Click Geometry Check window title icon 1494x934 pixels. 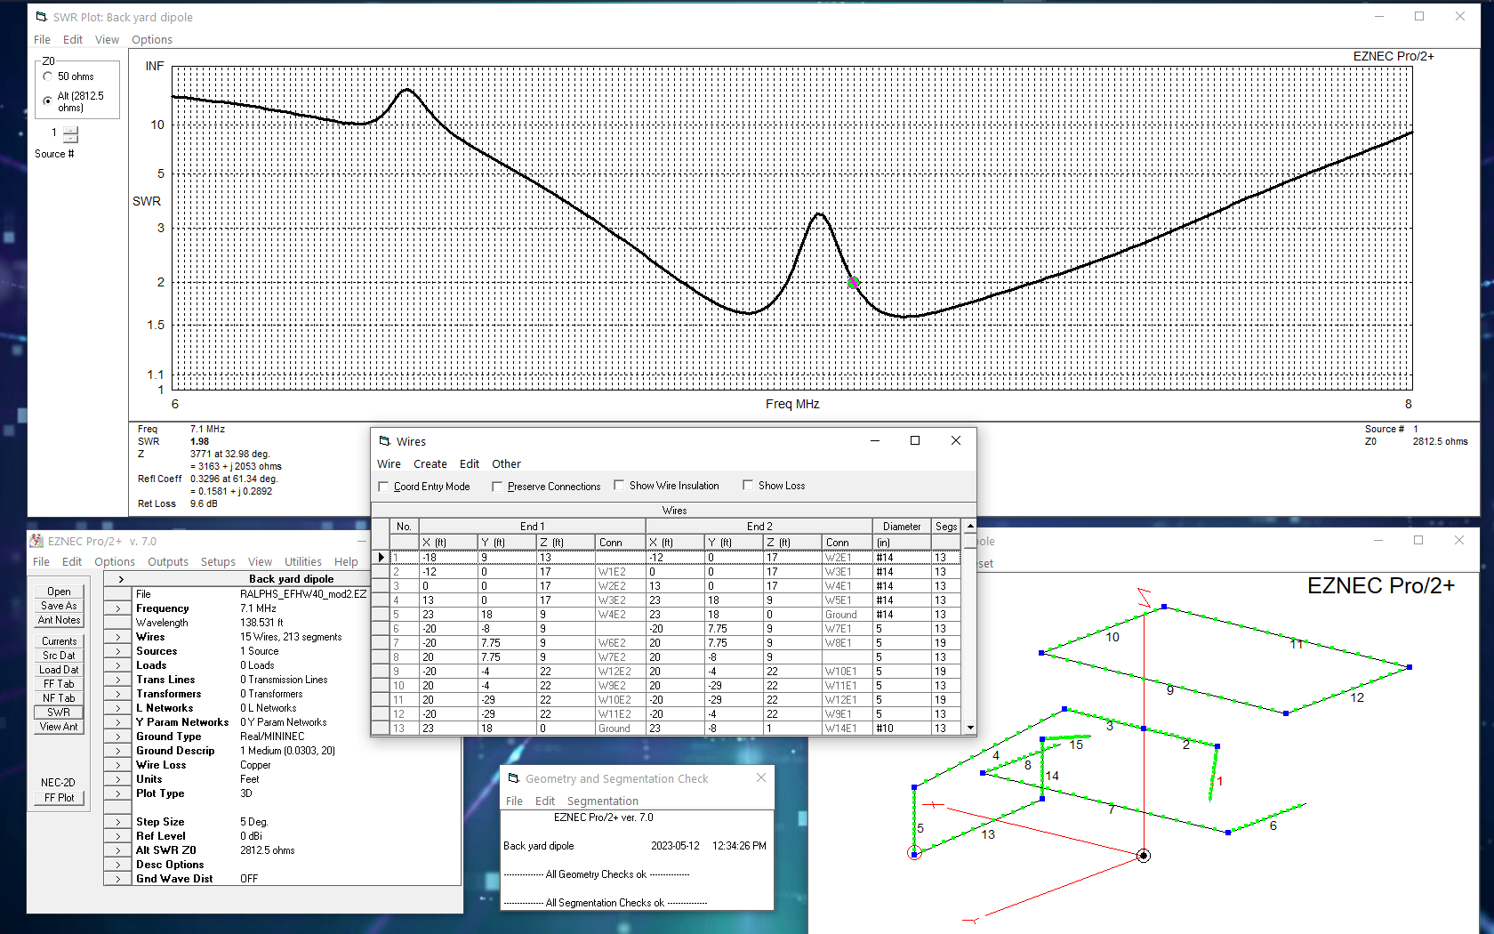pyautogui.click(x=513, y=778)
